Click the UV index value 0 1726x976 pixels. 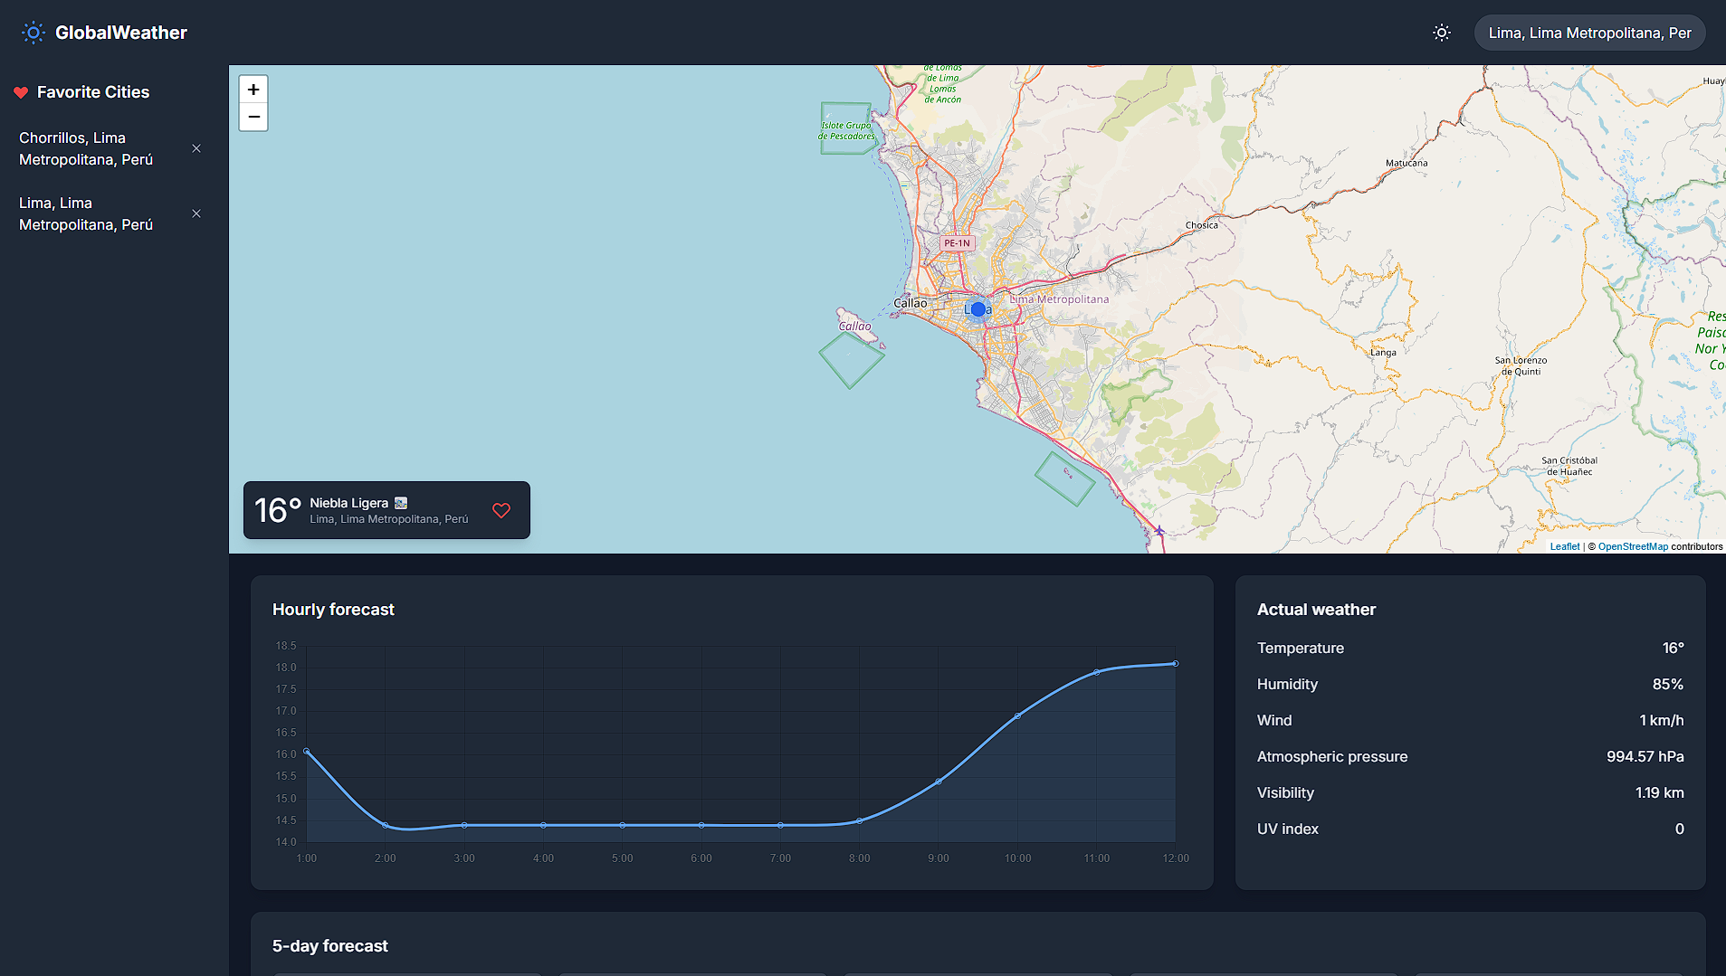tap(1680, 829)
